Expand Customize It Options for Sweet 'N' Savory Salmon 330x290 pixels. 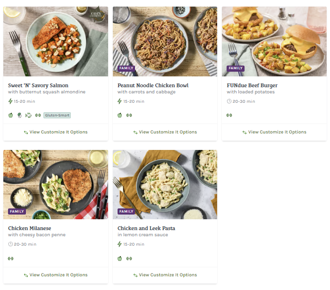56,132
